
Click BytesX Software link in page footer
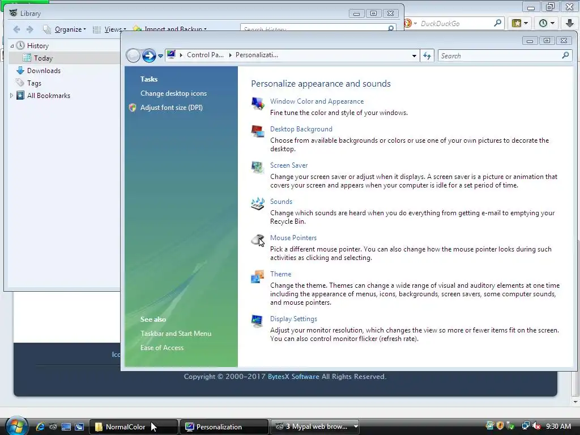[293, 377]
